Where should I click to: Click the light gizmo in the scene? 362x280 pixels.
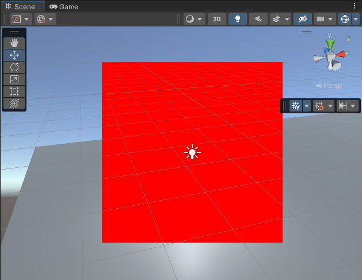point(192,152)
